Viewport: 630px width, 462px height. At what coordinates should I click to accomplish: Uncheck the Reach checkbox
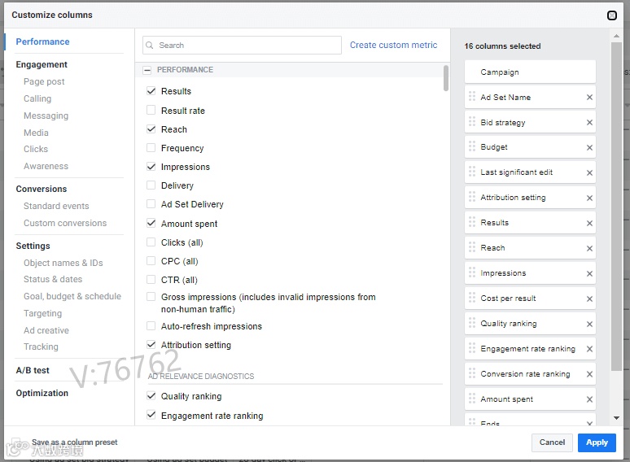click(151, 129)
